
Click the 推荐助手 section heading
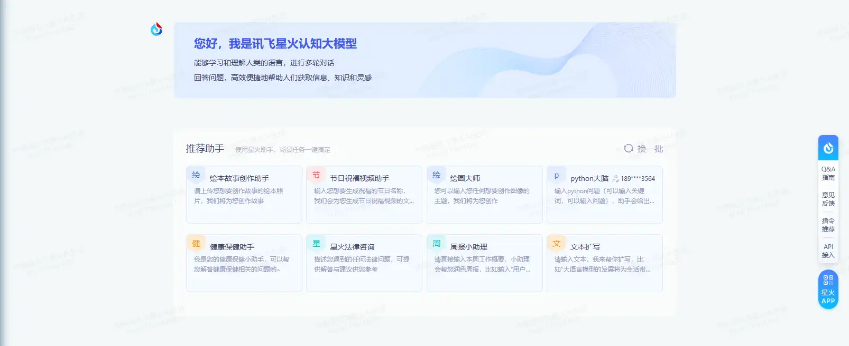click(x=205, y=149)
